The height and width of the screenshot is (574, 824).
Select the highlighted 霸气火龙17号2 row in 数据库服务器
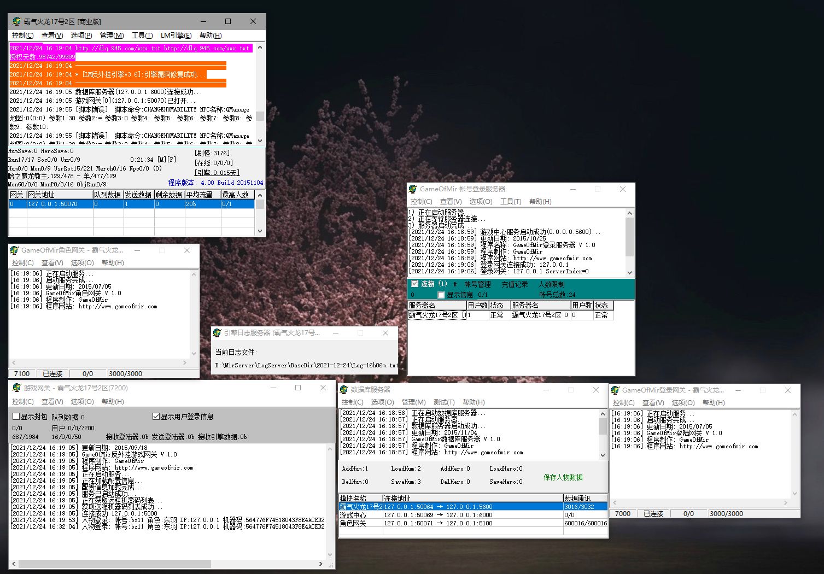pyautogui.click(x=473, y=507)
